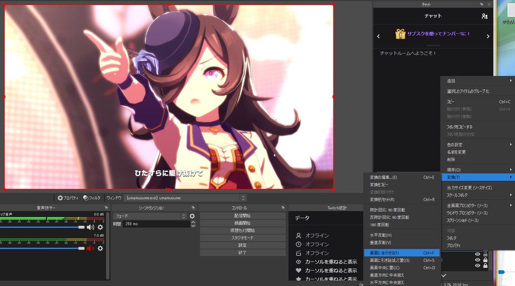Open the サブスクを贈ってナンバー1に！ link
This screenshot has width=515, height=286.
pyautogui.click(x=439, y=33)
